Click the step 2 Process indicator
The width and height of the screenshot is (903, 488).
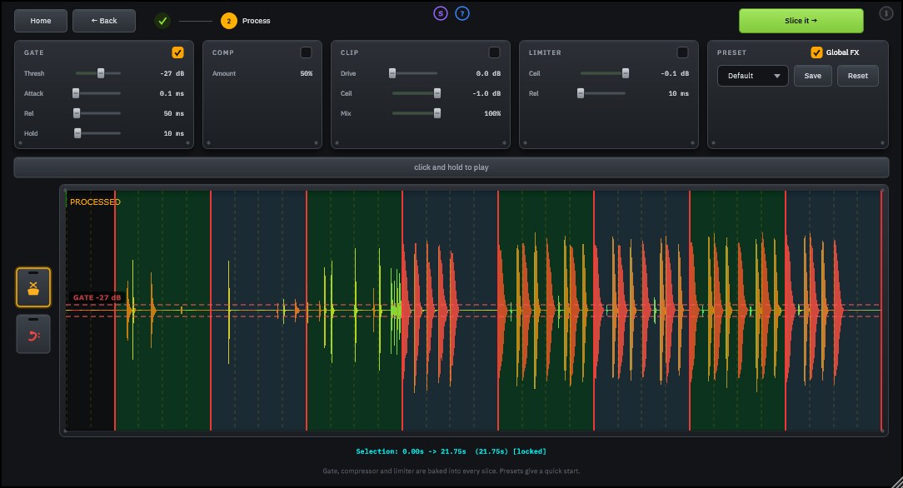(246, 21)
